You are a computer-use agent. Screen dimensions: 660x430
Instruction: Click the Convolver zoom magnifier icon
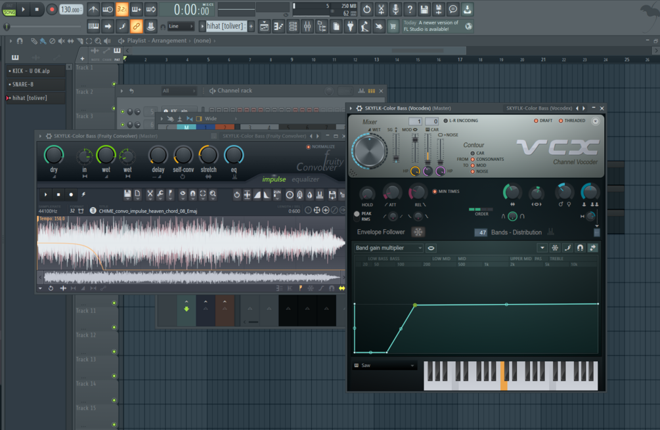pos(213,194)
